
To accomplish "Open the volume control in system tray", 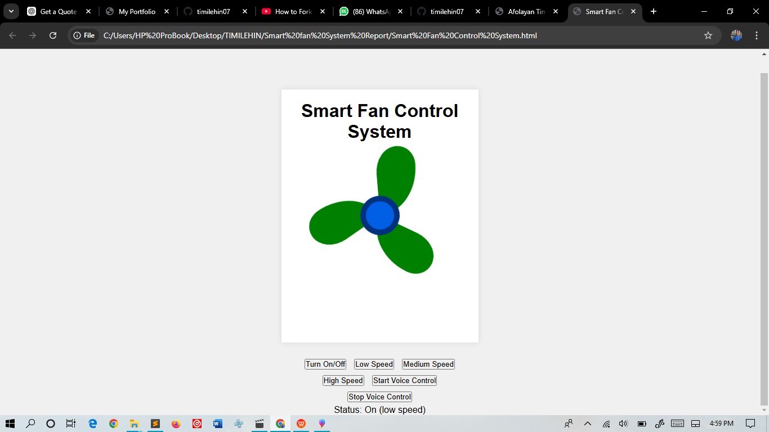I will [x=623, y=424].
